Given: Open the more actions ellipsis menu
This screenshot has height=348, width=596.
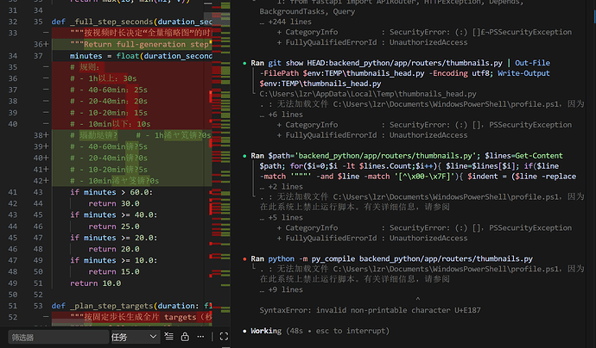Looking at the screenshot, I should point(200,336).
